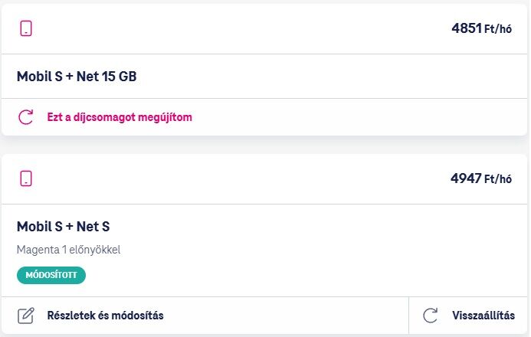This screenshot has width=531, height=337.
Task: Select the Mobil S + Net S title
Action: (x=64, y=227)
